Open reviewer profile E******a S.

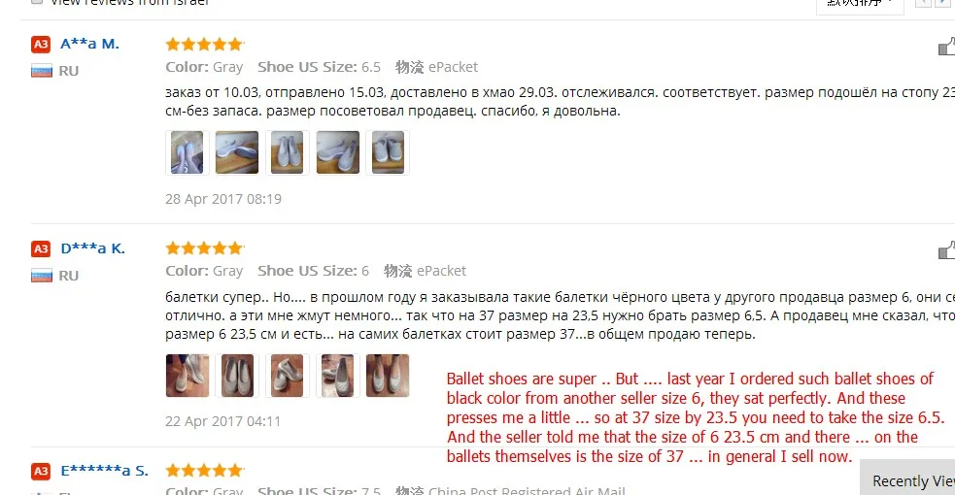click(104, 471)
